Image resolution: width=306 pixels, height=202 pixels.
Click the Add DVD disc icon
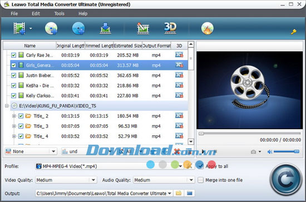(51, 28)
